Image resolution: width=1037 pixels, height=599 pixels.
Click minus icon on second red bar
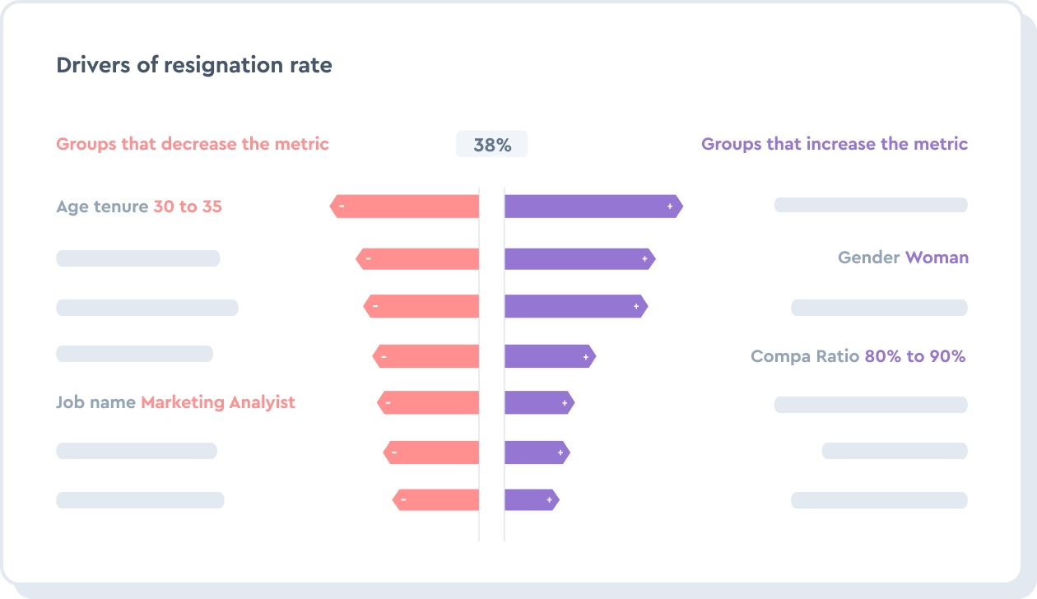pos(368,259)
